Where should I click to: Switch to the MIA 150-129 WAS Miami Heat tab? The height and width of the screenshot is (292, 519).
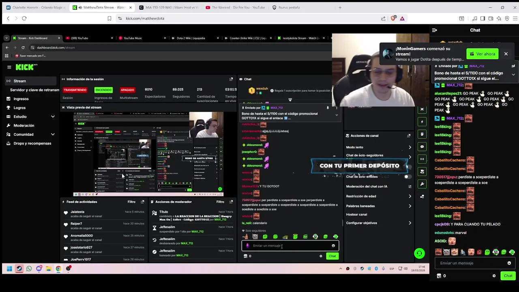tap(168, 7)
